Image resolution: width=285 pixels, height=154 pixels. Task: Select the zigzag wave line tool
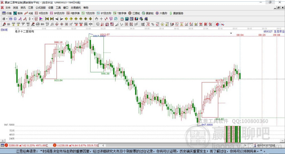pos(121,24)
